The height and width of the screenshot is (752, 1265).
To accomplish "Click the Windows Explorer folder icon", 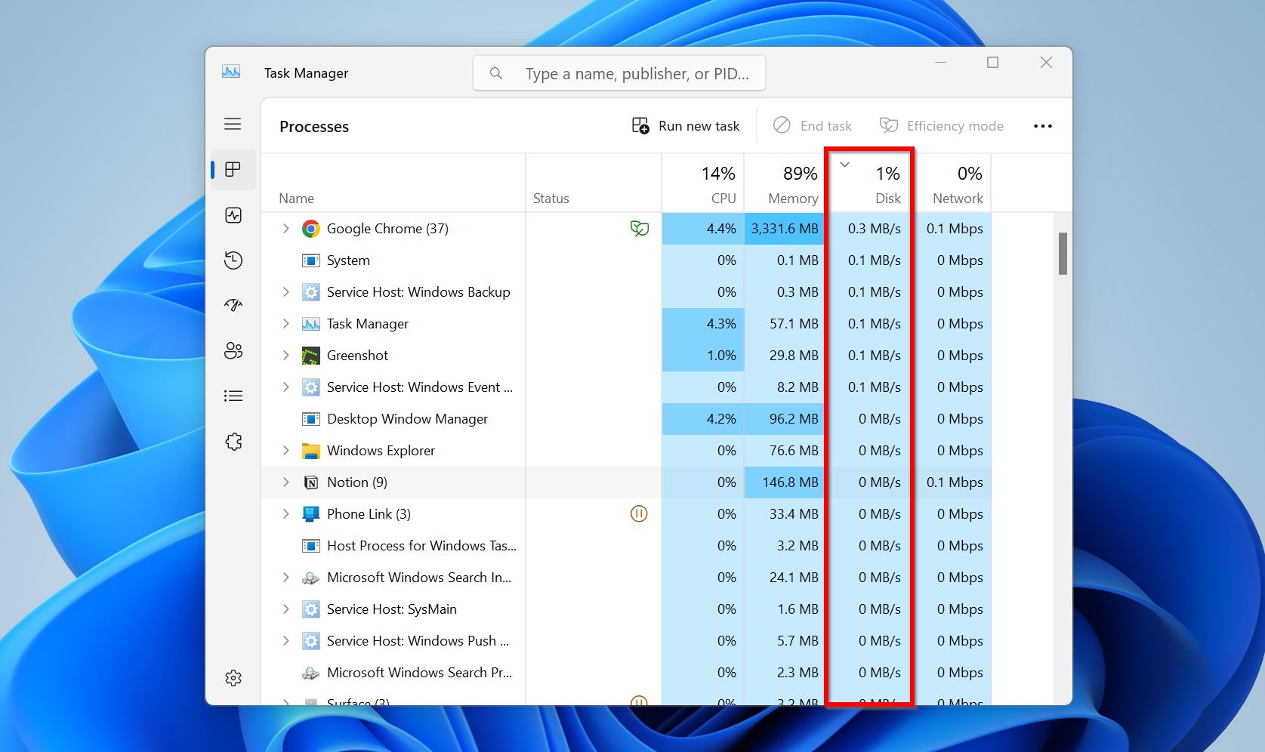I will click(x=310, y=451).
